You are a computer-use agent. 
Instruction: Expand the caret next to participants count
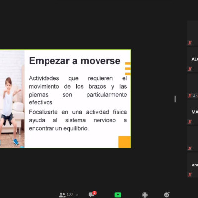pos(77,195)
